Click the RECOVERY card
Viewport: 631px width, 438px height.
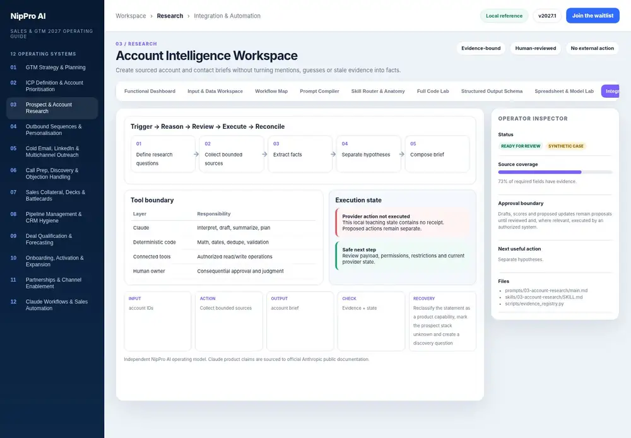(x=443, y=321)
